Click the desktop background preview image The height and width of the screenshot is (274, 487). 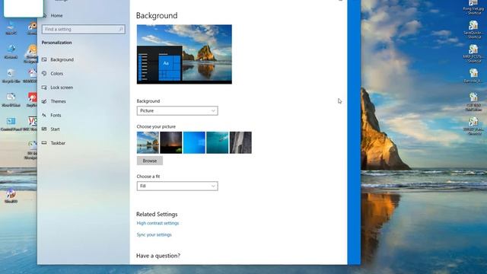click(184, 54)
